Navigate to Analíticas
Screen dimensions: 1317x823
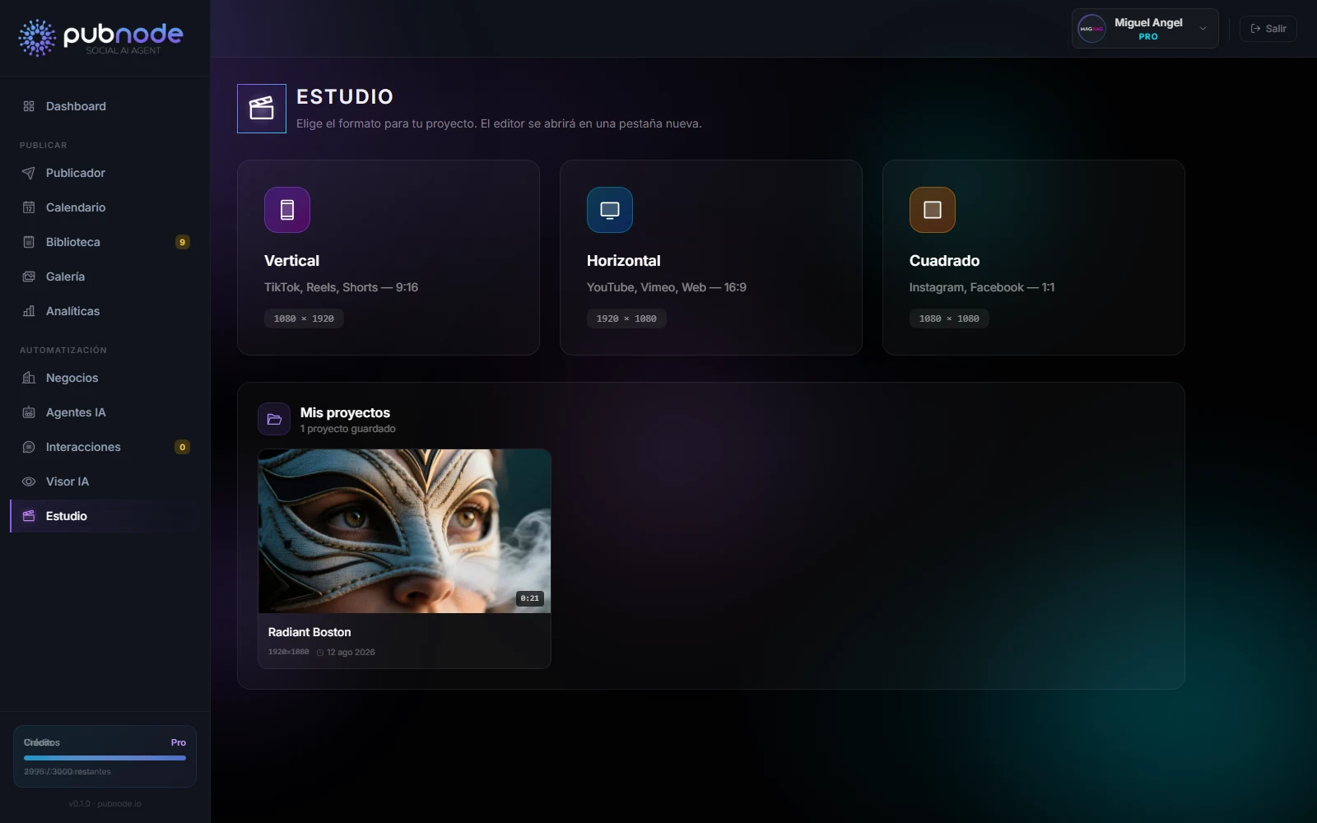(x=105, y=311)
